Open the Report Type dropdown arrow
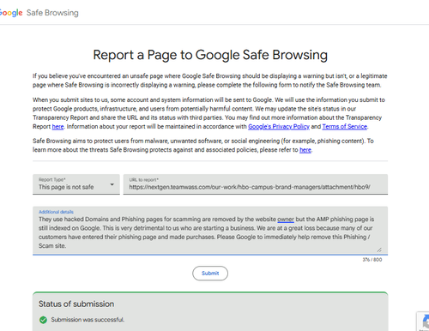 112,184
